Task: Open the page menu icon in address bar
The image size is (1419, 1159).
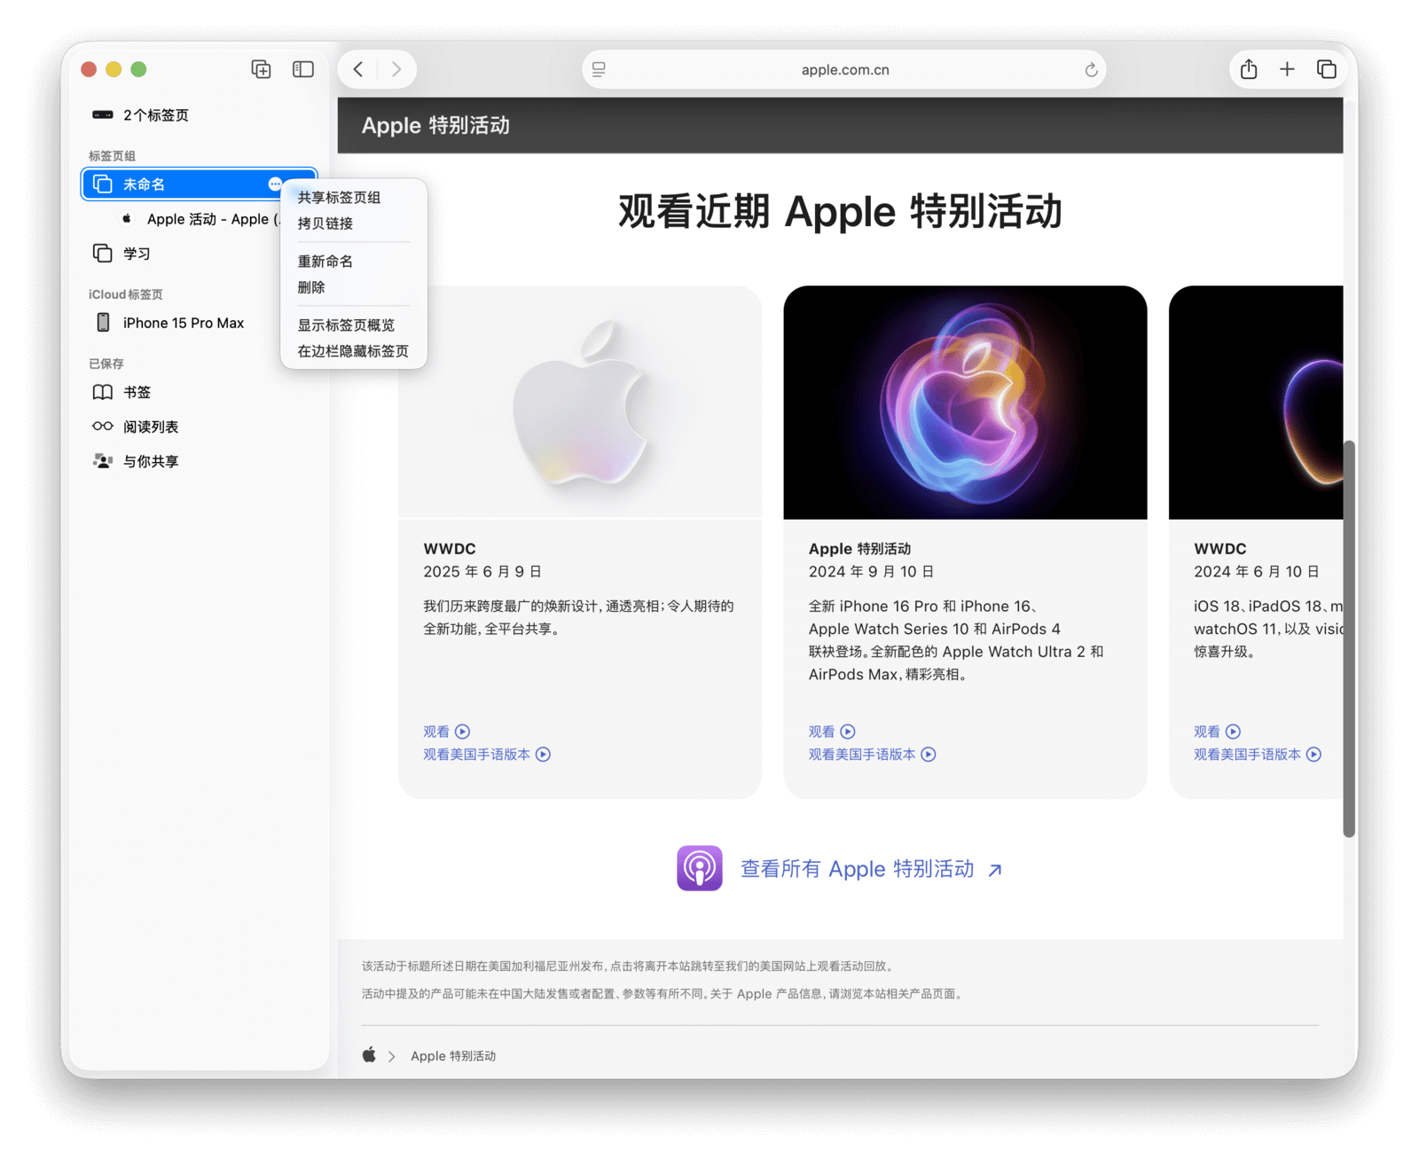Action: (x=599, y=70)
